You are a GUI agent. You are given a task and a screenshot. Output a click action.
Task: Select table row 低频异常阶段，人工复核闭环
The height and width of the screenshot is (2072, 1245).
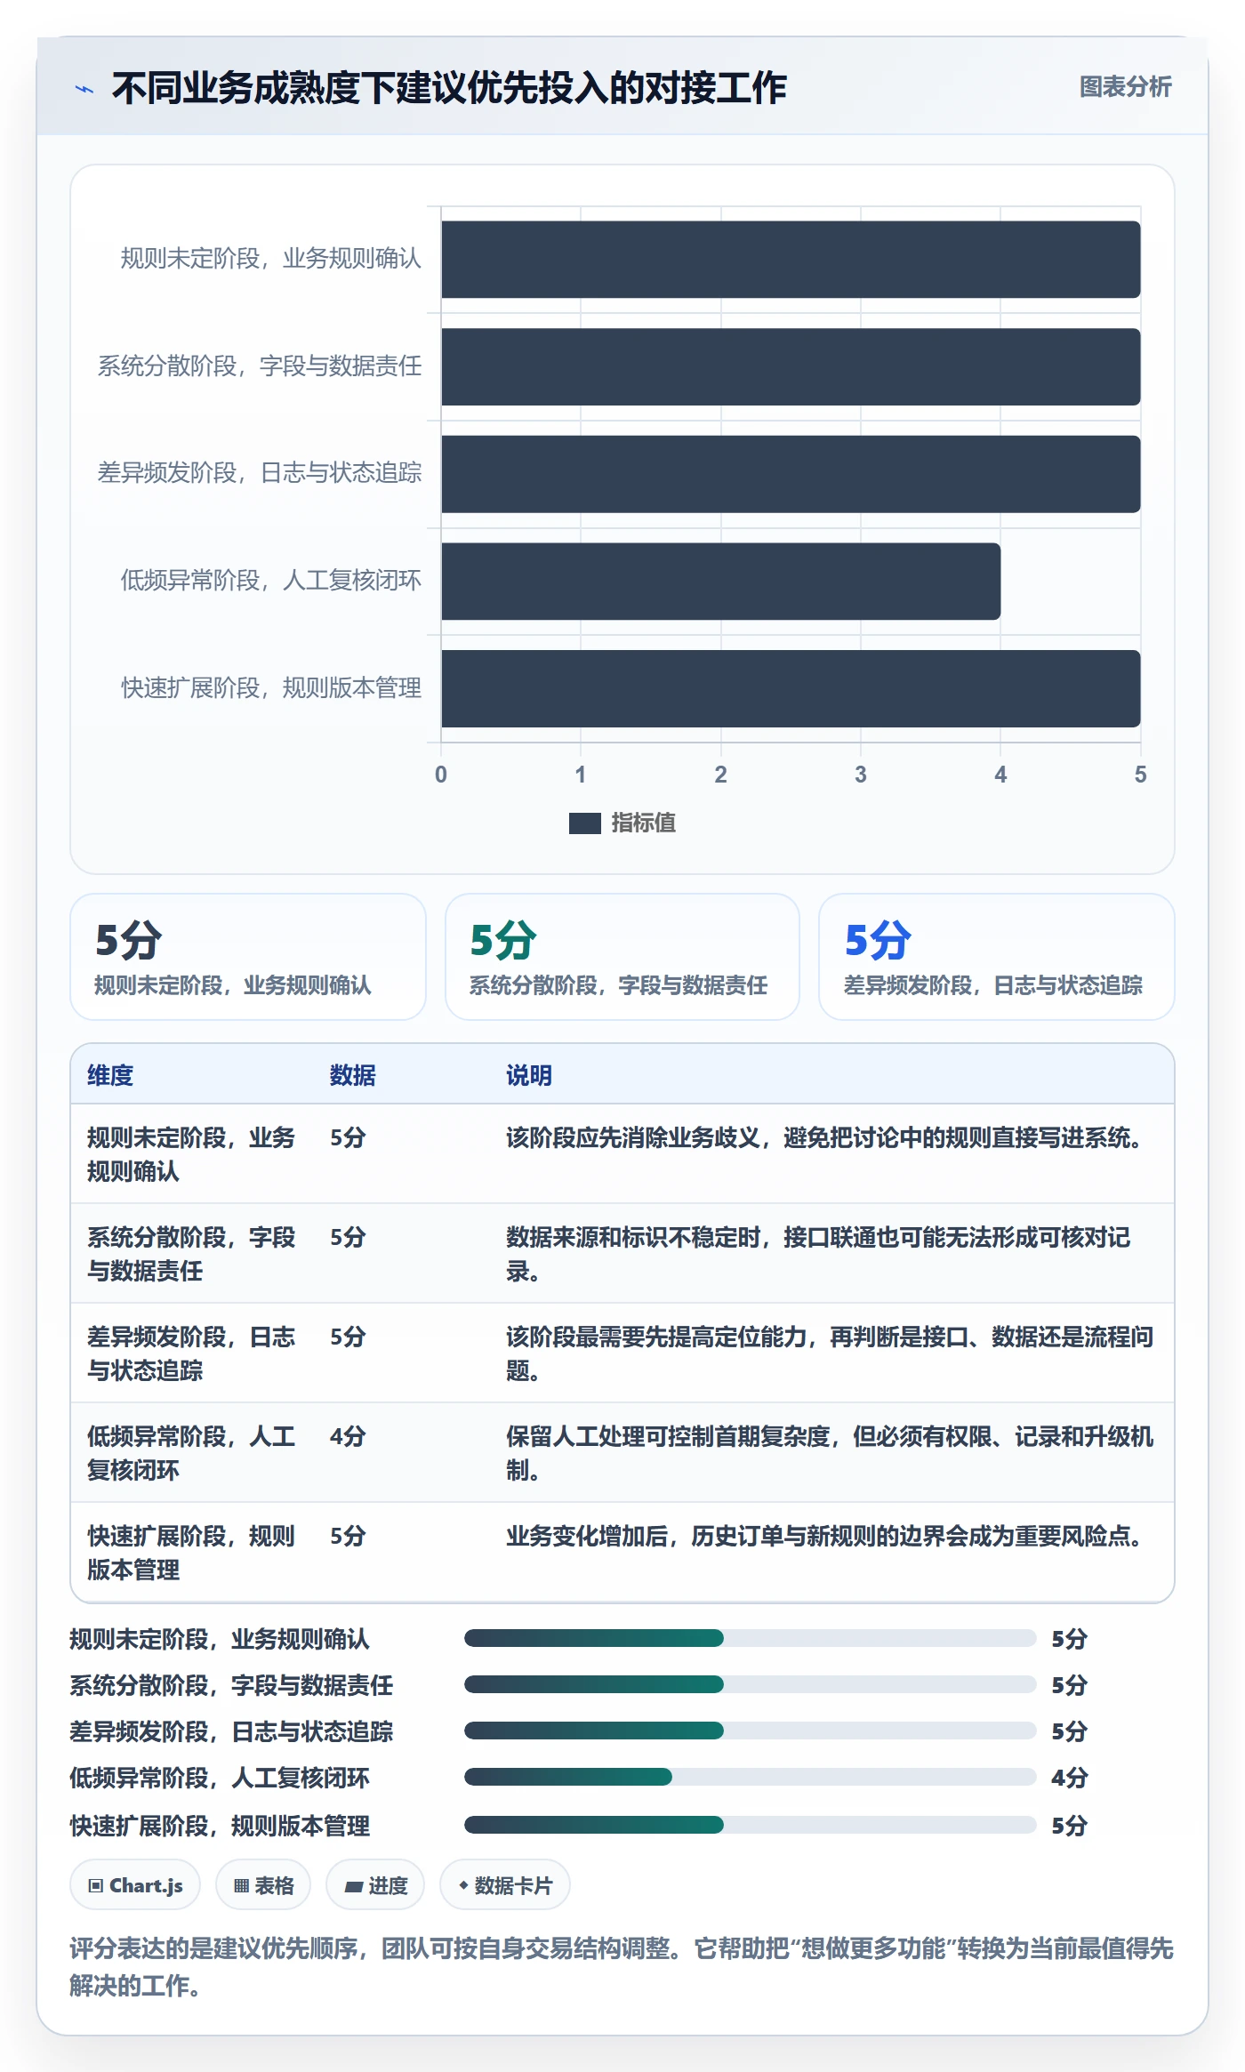622,1453
